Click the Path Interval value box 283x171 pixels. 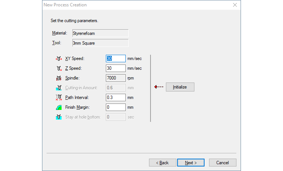tap(116, 97)
